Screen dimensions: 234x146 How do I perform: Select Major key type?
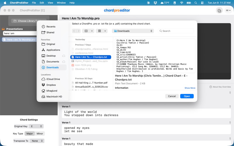click(x=30, y=134)
